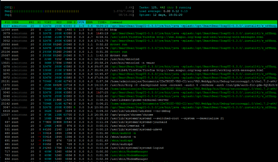Click the Swp meter bar
278x162 pixels.
pos(69,15)
